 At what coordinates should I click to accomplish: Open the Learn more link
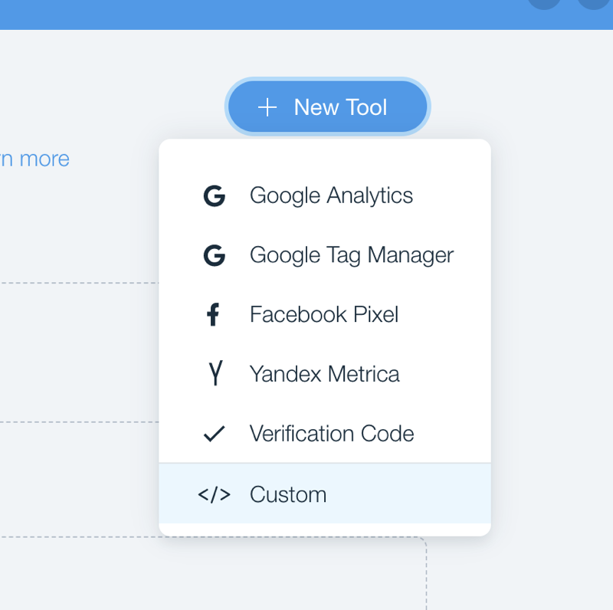coord(34,159)
